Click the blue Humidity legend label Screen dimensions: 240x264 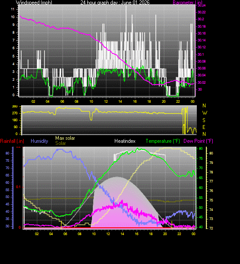tap(39, 141)
